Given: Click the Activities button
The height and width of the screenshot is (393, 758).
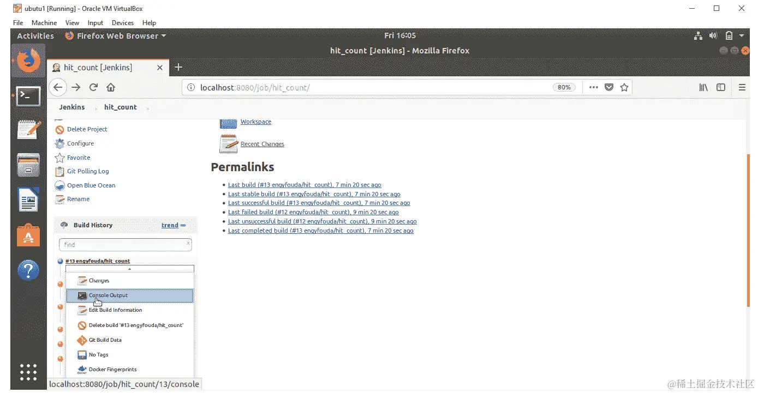Looking at the screenshot, I should 35,36.
